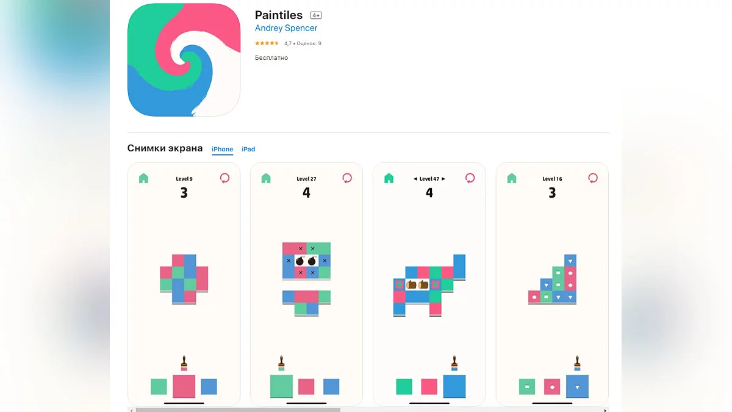This screenshot has width=732, height=412.
Task: Switch to the iPad screenshots tab
Action: [248, 150]
